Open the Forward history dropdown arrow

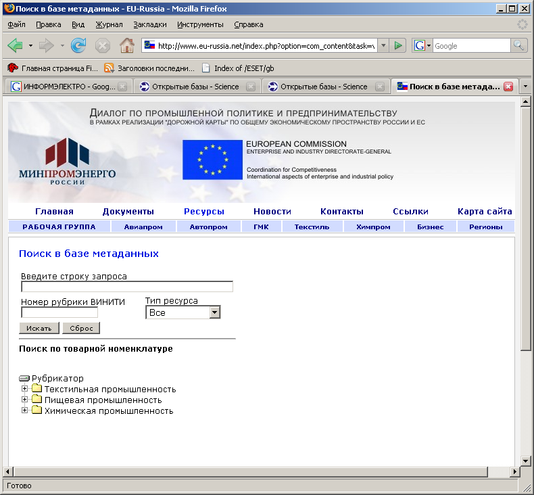point(62,45)
